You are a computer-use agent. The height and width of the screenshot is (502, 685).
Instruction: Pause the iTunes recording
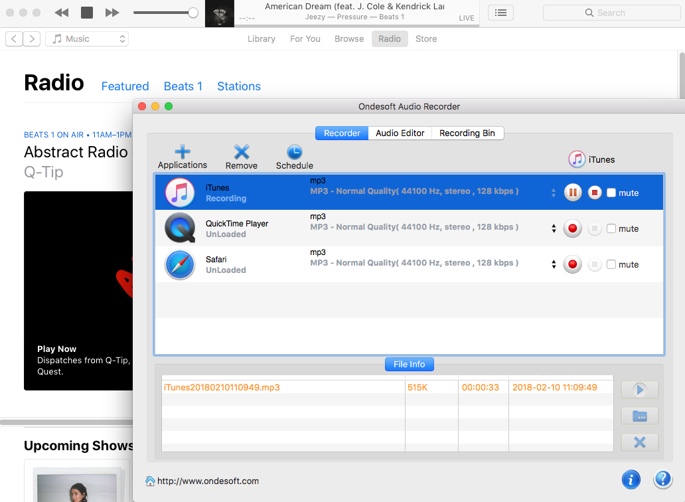coord(573,193)
